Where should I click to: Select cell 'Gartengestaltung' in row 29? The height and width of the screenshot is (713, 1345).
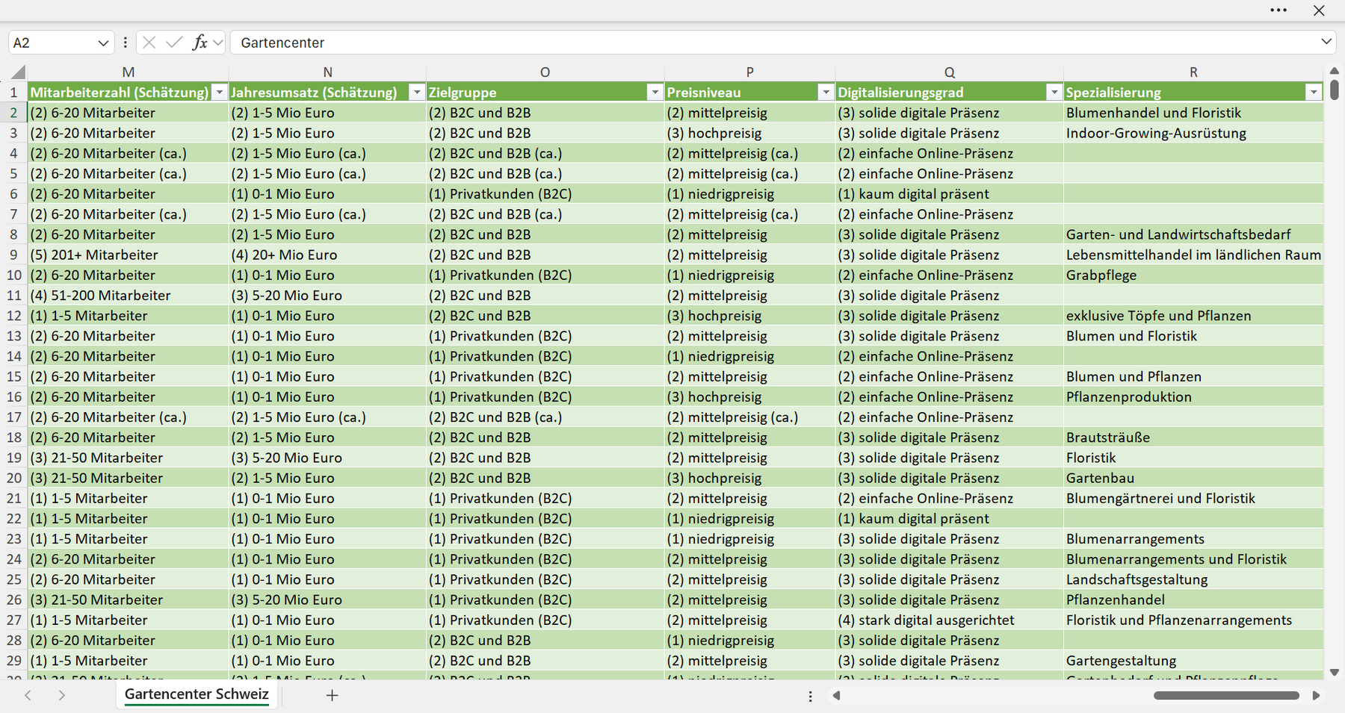1193,661
